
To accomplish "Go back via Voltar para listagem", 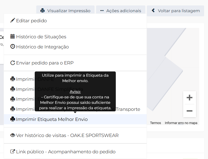I will [176, 11].
